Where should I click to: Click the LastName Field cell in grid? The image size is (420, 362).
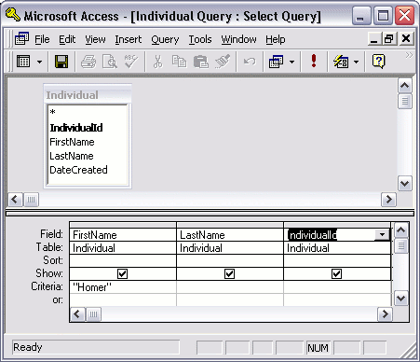point(230,235)
